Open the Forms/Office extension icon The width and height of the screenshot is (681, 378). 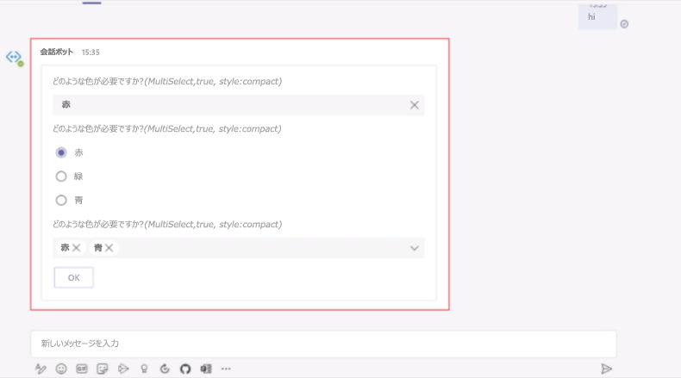pos(206,369)
